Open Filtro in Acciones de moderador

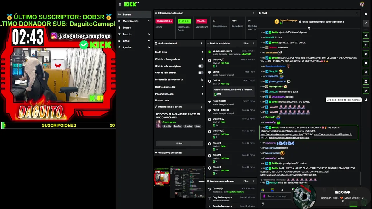tap(246, 181)
